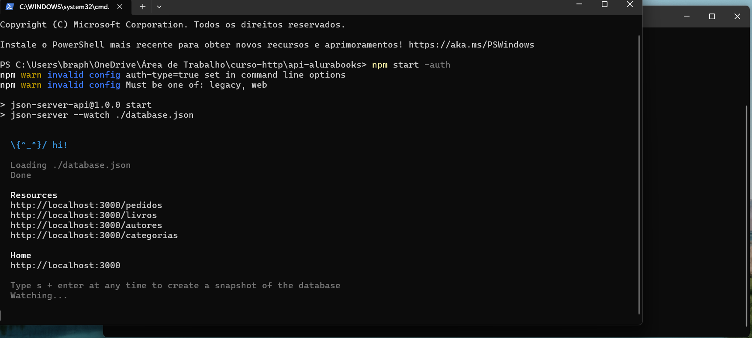Maximize the front terminal window
This screenshot has width=752, height=338.
pos(604,4)
